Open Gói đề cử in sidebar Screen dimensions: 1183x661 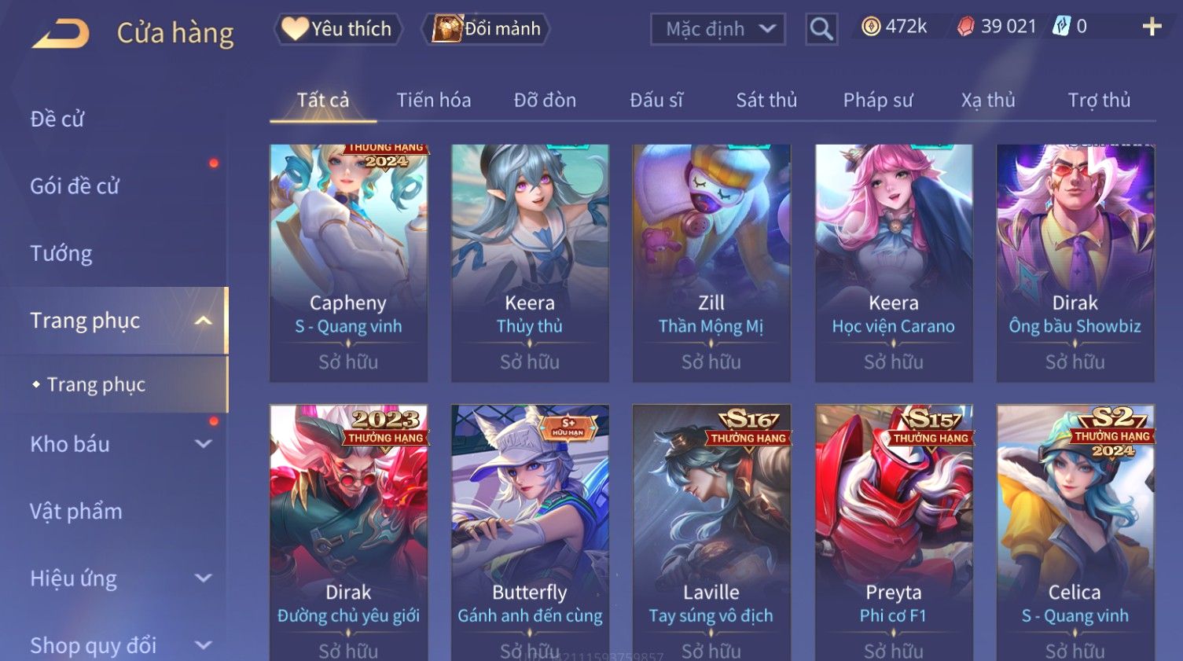point(75,186)
